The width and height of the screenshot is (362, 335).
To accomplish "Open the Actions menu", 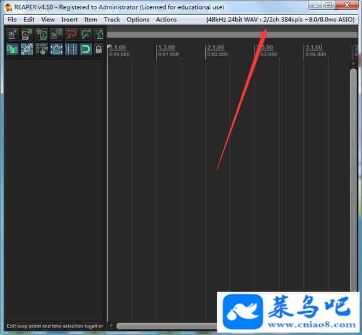I will pyautogui.click(x=167, y=20).
